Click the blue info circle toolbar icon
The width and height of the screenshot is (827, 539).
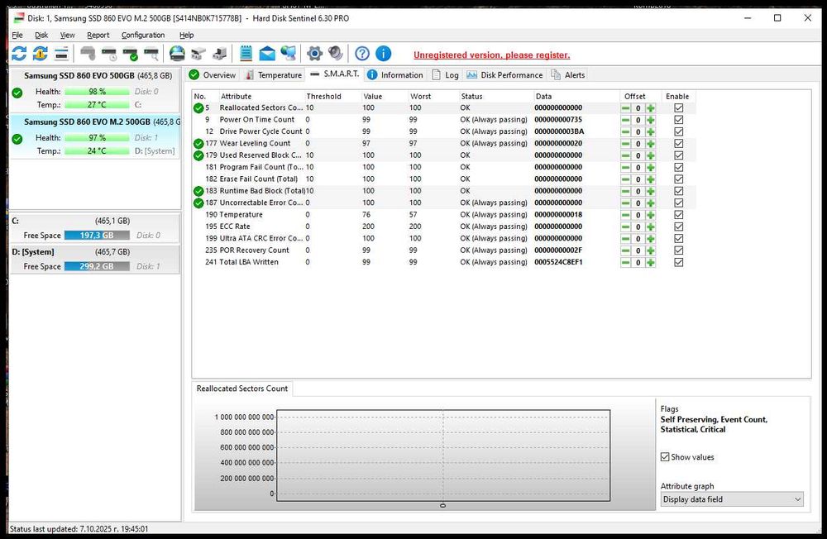click(x=383, y=54)
